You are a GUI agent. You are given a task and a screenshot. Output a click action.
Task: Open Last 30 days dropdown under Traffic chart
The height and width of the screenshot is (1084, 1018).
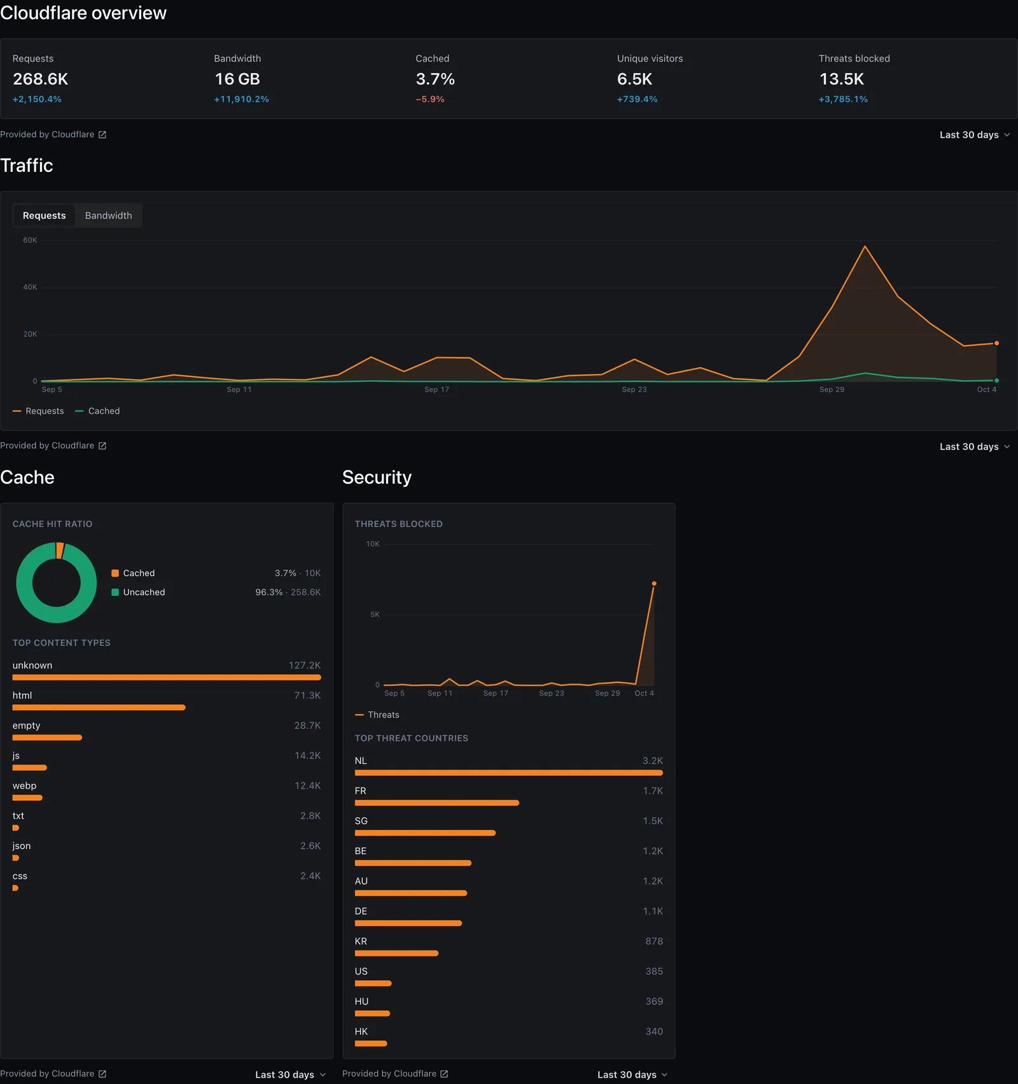pos(974,447)
